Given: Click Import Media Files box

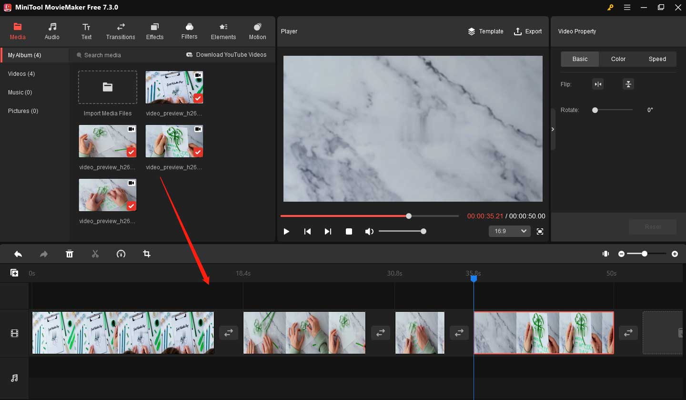Looking at the screenshot, I should tap(108, 87).
